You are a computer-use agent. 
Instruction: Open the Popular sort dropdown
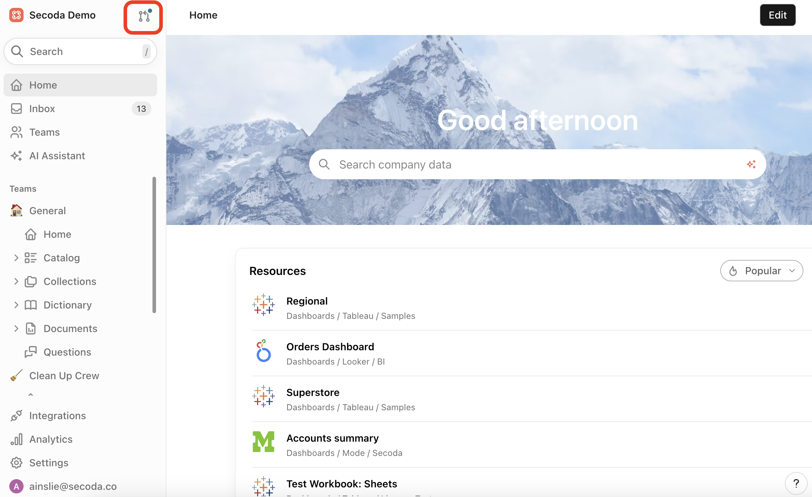[x=761, y=271]
